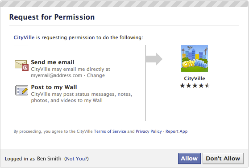The image size is (249, 168).
Task: Click the Post to my Wall heading
Action: pos(54,87)
